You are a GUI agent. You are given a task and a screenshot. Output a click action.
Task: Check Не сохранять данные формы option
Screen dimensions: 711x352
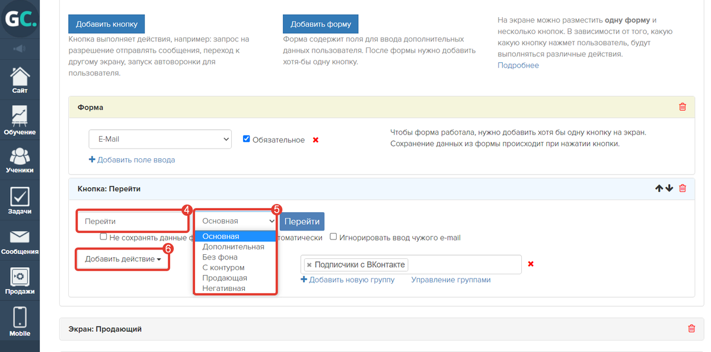click(104, 237)
